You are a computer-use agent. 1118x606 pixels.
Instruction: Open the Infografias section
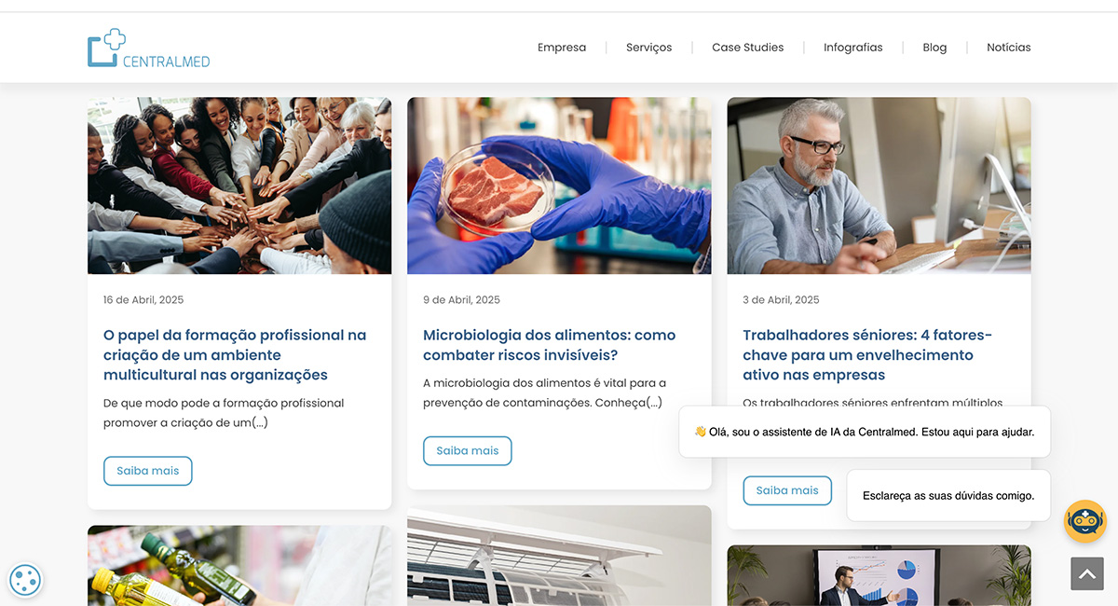tap(852, 48)
